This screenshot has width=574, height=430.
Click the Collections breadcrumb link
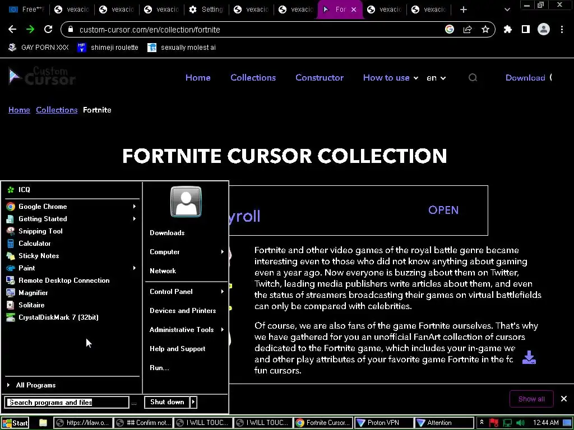click(x=57, y=110)
